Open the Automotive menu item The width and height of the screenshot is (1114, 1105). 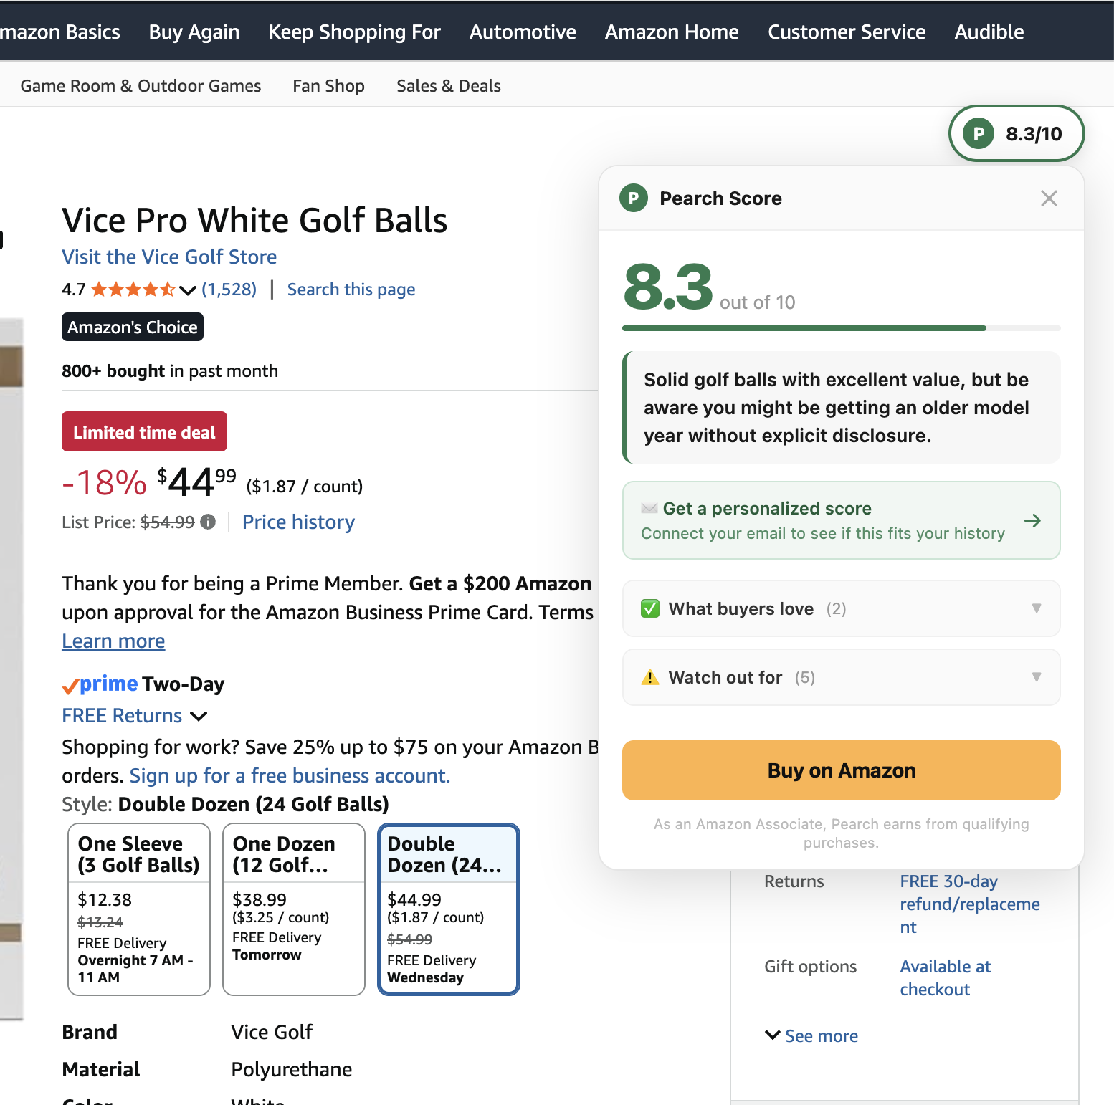[x=523, y=32]
